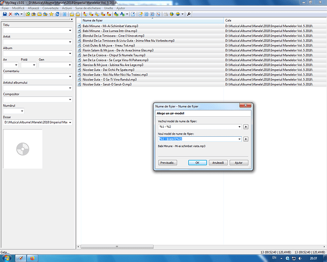The height and width of the screenshot is (262, 327).
Task: Click the Actions toolbar icon
Action: tap(116, 14)
